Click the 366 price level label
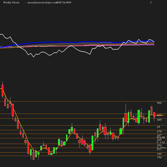 click(159, 103)
